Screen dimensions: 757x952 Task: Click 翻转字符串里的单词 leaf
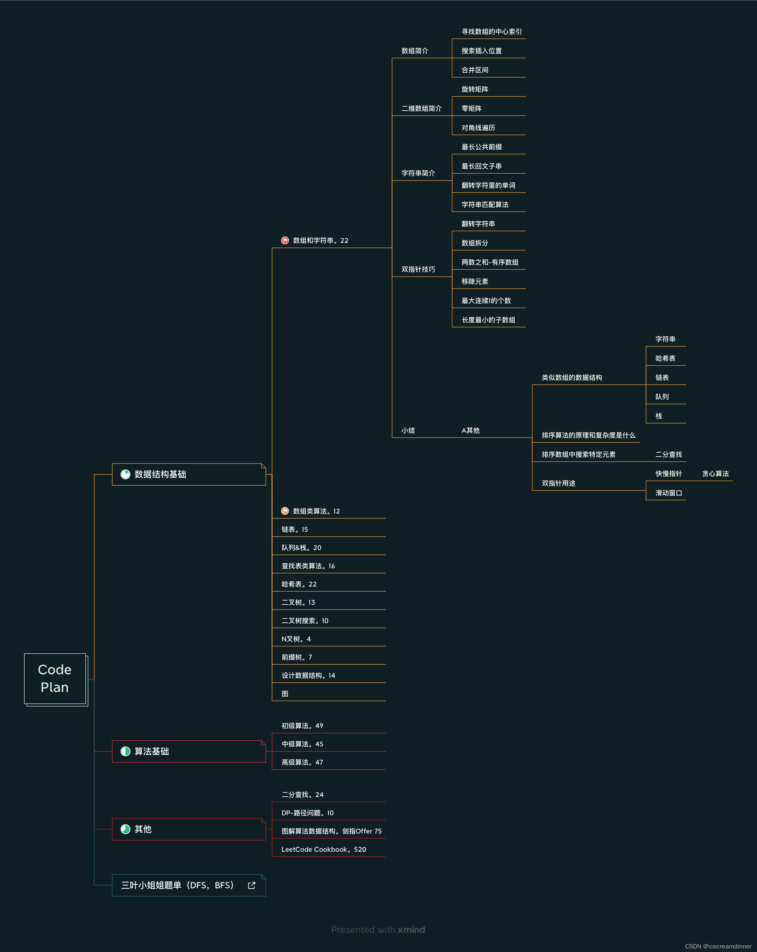pos(488,185)
